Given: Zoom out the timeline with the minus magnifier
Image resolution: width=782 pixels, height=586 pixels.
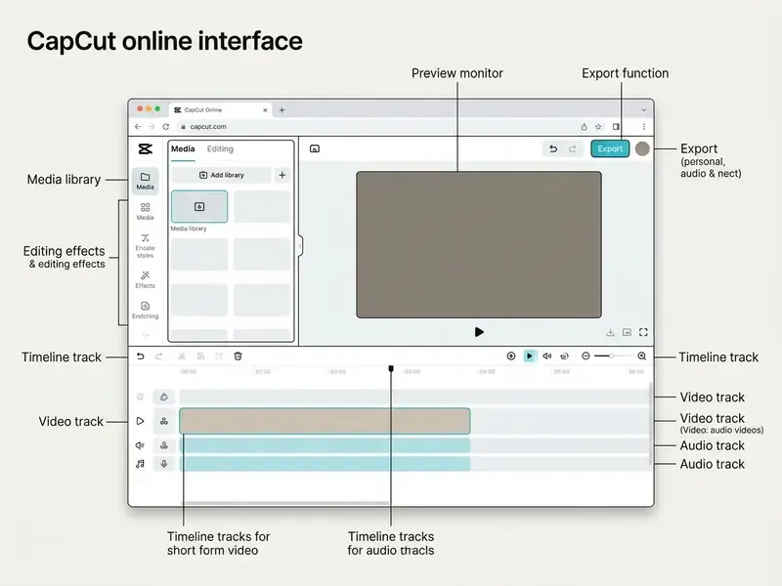Looking at the screenshot, I should point(586,356).
